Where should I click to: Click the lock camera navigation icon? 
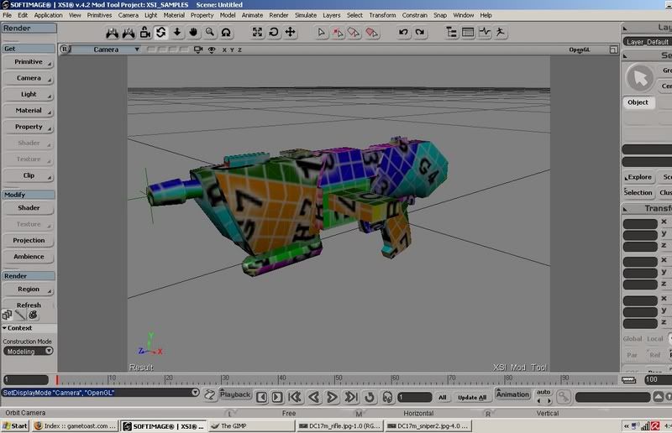click(x=144, y=32)
